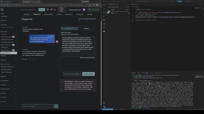
Task: Collapse the INFERENCE sidebar section
Action: coord(8,32)
